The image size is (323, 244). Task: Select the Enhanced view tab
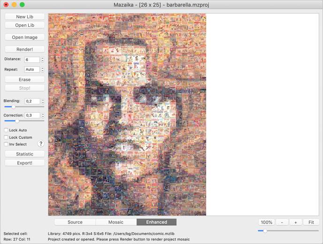tap(156, 222)
